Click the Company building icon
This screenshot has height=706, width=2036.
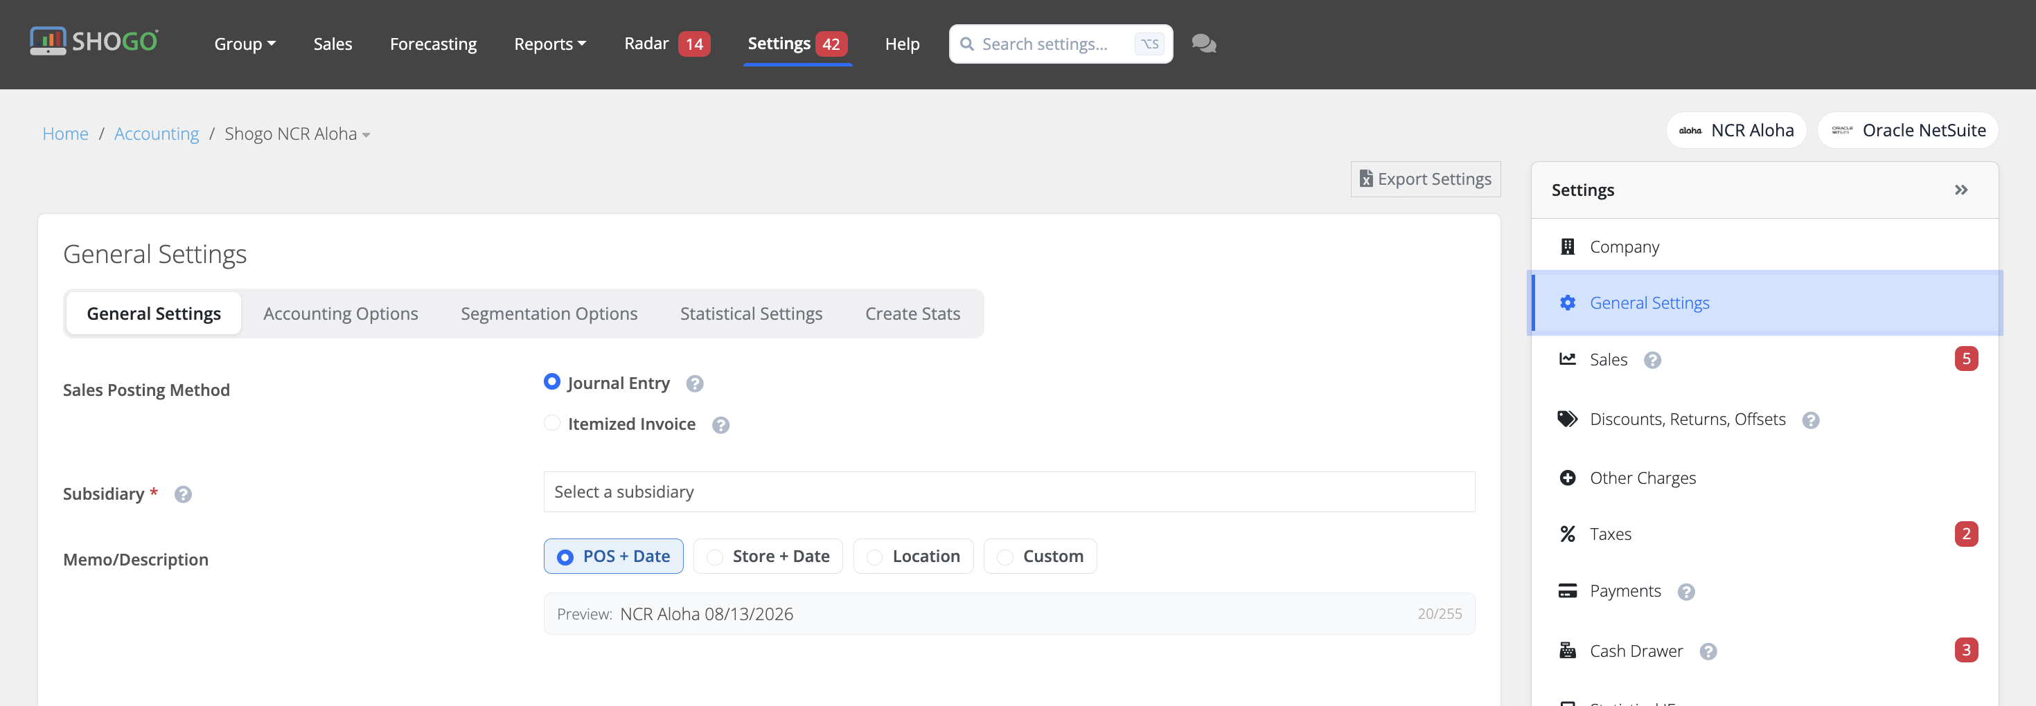(x=1567, y=247)
